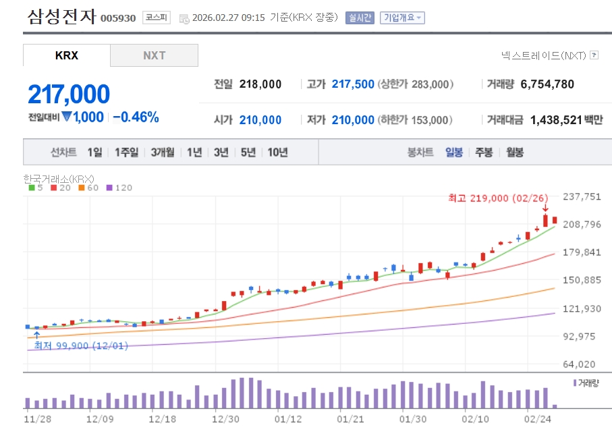
Task: Select the 주봉 weekly candle chart
Action: [x=484, y=152]
